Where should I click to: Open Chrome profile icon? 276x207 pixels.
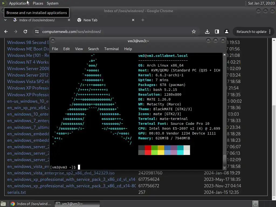pyautogui.click(x=226, y=32)
